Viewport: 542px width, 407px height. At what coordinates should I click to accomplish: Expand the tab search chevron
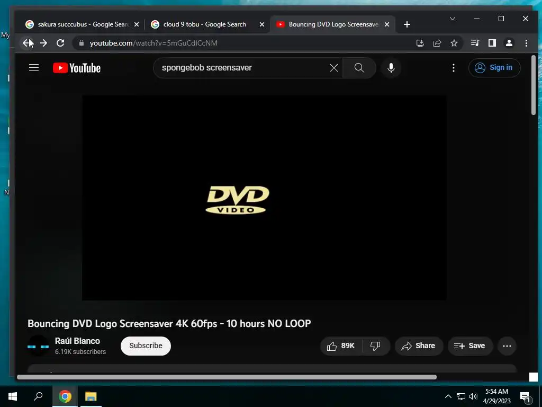tap(453, 19)
